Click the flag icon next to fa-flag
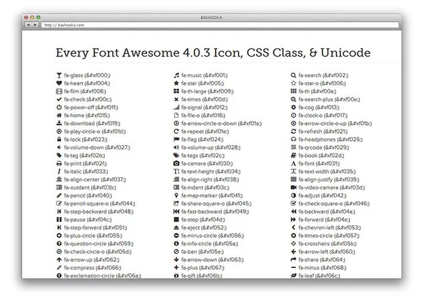The width and height of the screenshot is (423, 298). pos(176,139)
